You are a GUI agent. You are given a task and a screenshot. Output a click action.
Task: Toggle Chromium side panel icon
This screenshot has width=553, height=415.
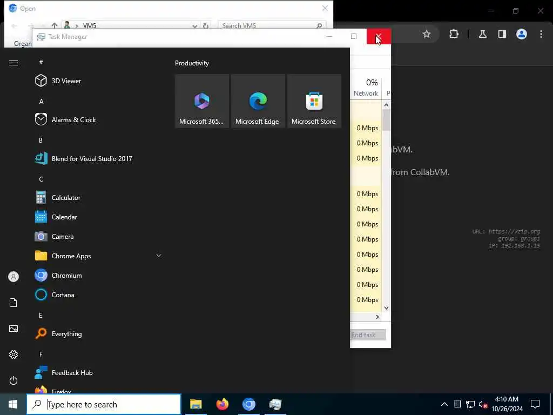pos(502,34)
